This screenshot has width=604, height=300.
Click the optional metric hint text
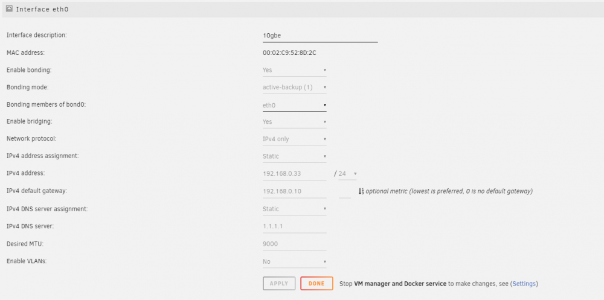(449, 191)
